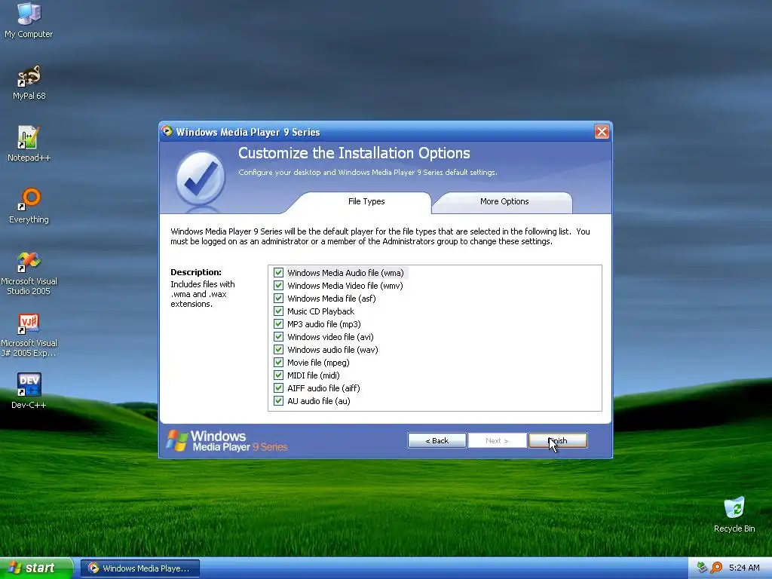
Task: Open the Start menu
Action: (x=35, y=568)
